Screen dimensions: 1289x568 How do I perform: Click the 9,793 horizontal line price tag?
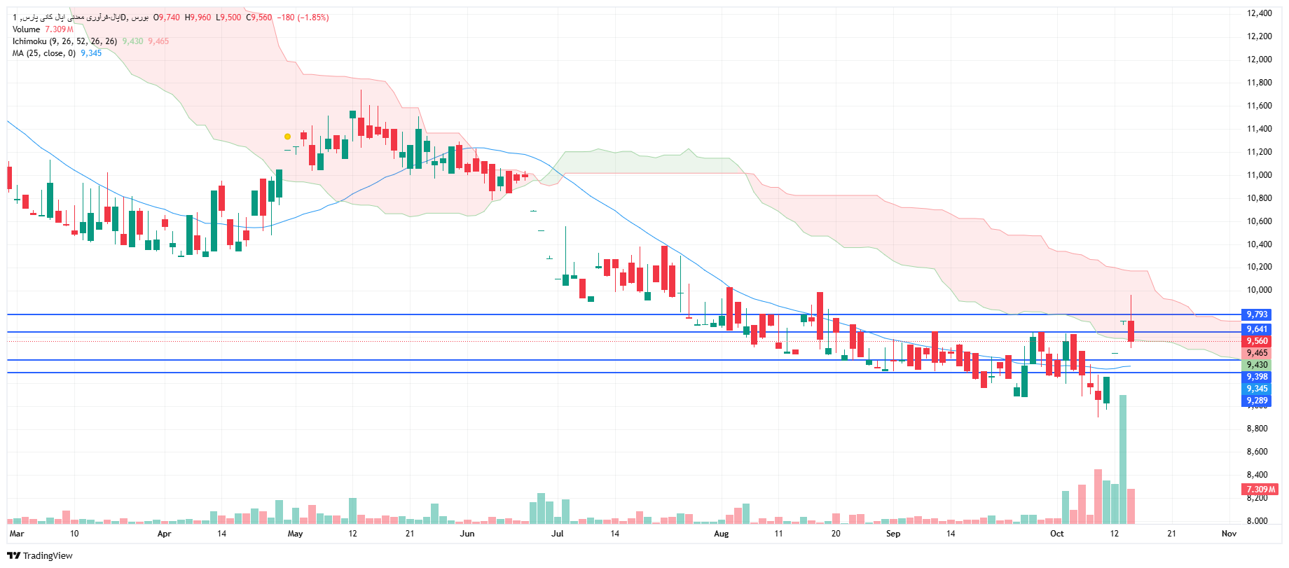pyautogui.click(x=1257, y=314)
